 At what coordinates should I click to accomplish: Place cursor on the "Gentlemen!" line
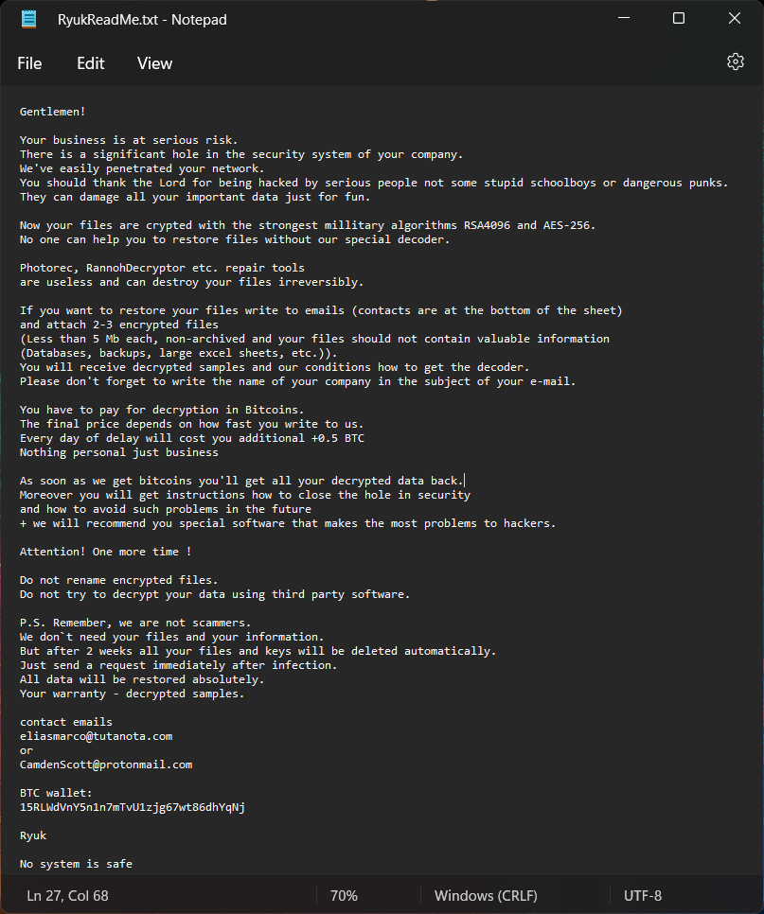pos(52,112)
